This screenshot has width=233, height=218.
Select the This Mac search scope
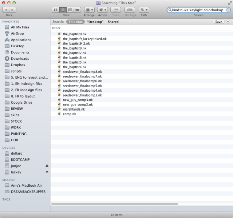pyautogui.click(x=75, y=22)
